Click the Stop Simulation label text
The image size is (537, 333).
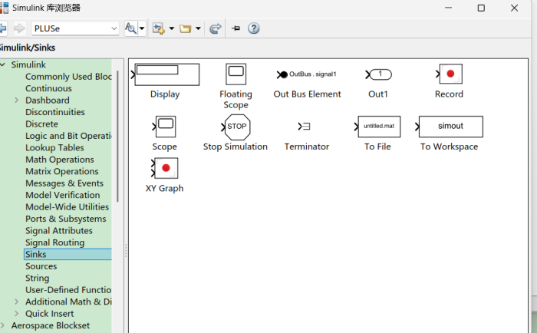(x=236, y=147)
